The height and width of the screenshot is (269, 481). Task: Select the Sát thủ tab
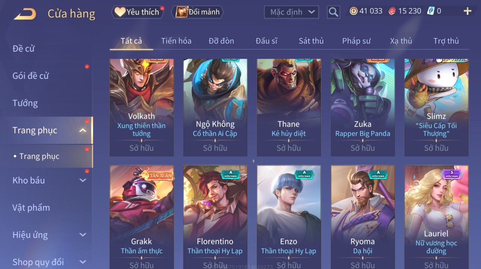coord(311,41)
